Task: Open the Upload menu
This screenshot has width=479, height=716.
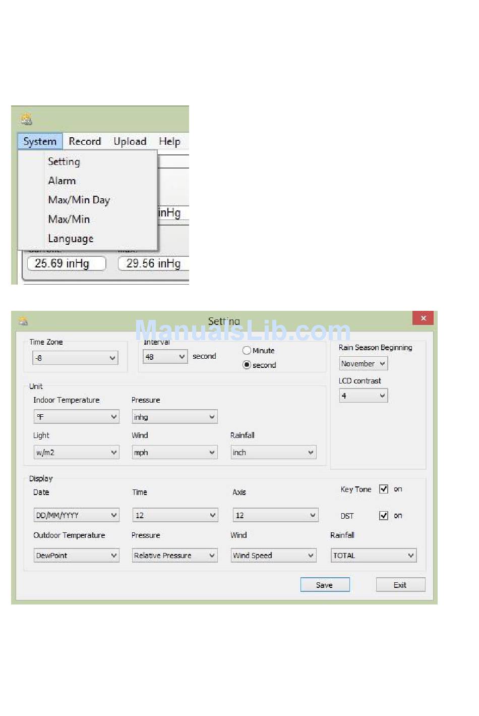Action: point(130,141)
